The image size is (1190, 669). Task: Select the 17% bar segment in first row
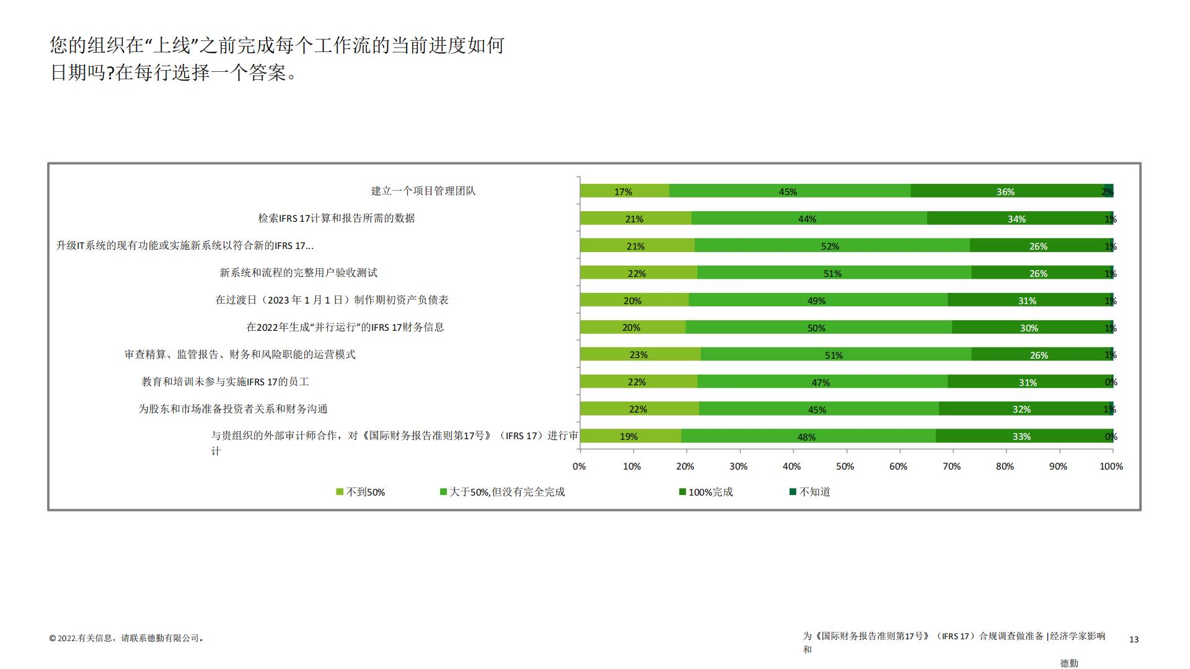pyautogui.click(x=624, y=191)
